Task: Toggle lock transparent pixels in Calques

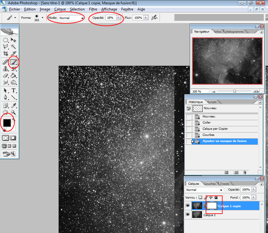Action: pos(200,197)
